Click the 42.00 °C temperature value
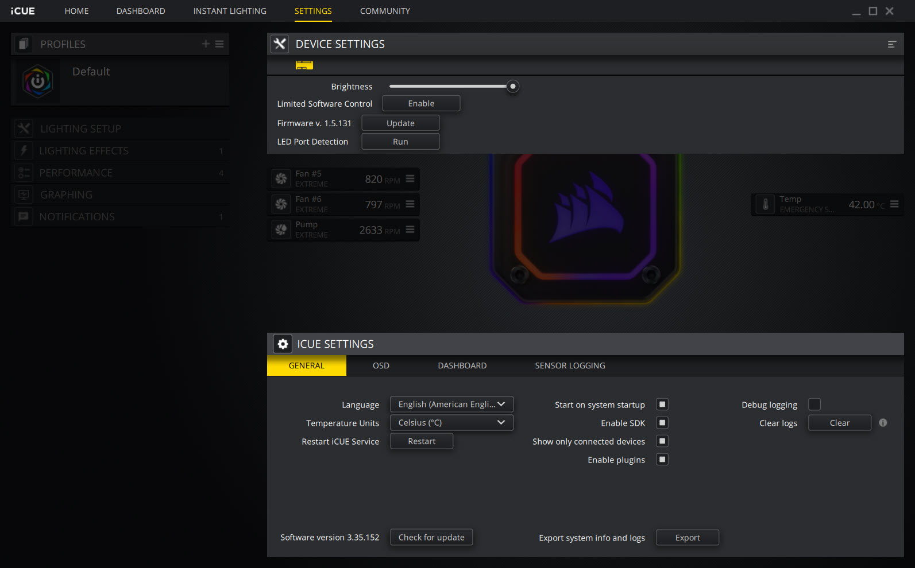The height and width of the screenshot is (568, 915). (x=867, y=205)
